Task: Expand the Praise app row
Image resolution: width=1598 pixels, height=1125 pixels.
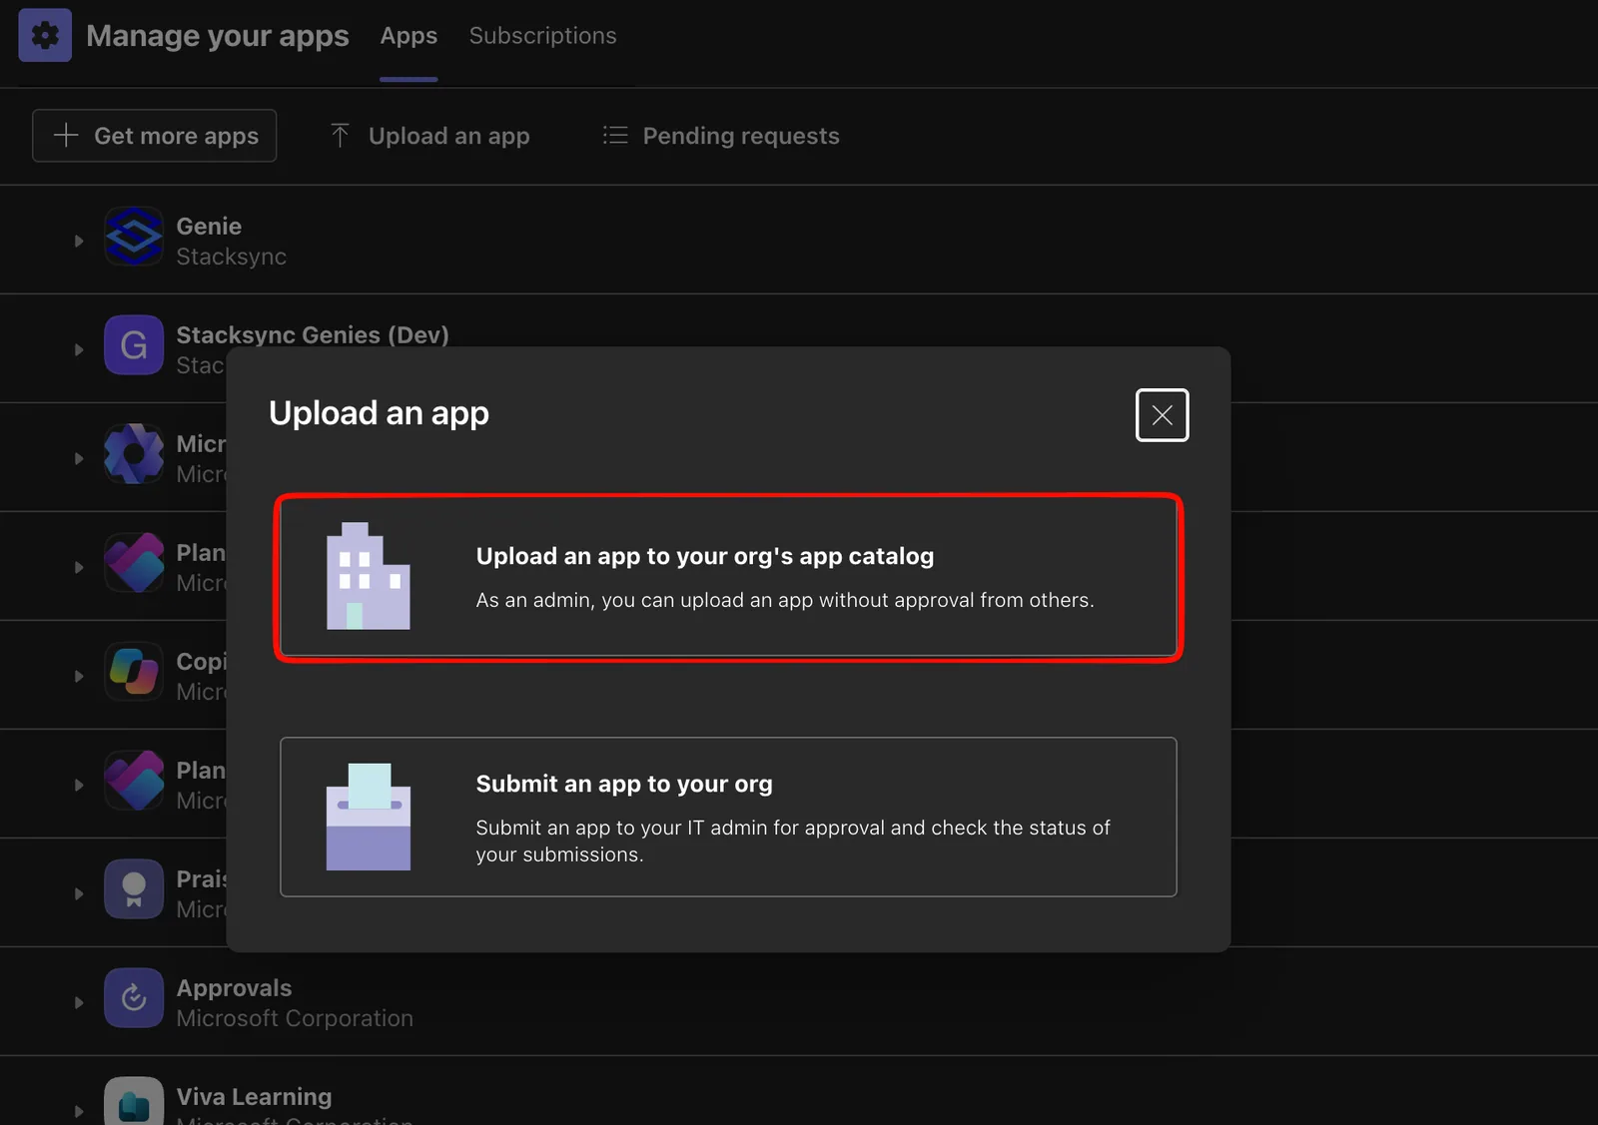Action: [79, 893]
